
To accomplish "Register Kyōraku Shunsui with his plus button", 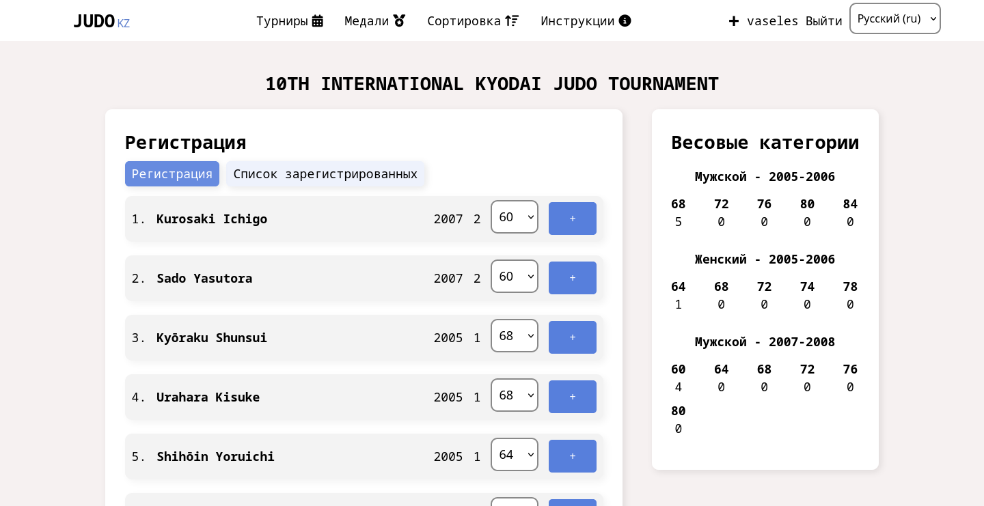I will (572, 337).
